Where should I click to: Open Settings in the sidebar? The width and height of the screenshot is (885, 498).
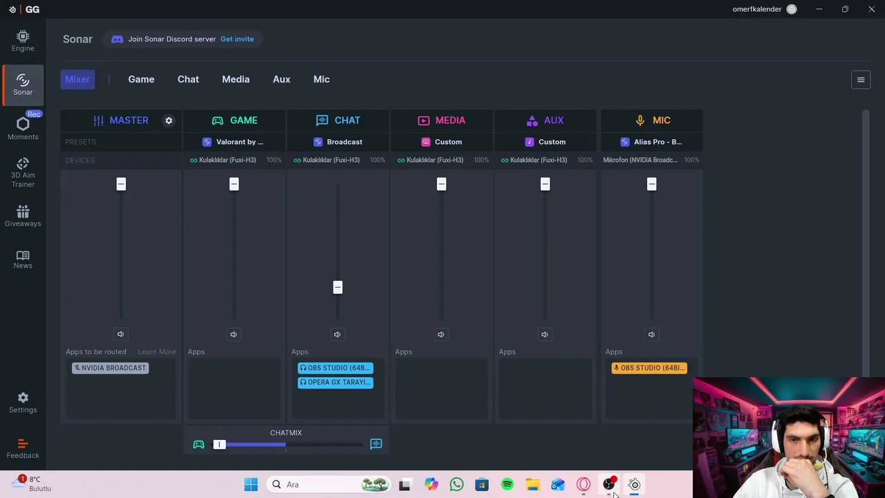pos(23,402)
